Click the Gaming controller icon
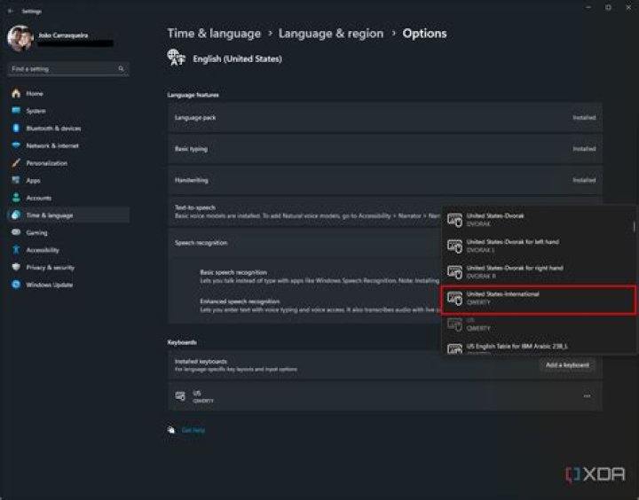This screenshot has height=500, width=639. (16, 232)
